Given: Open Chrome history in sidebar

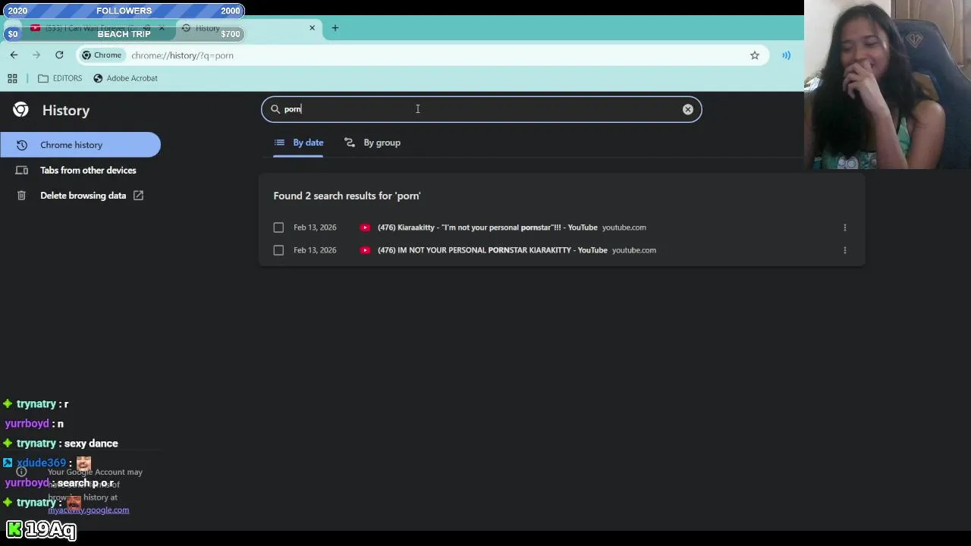Looking at the screenshot, I should [x=80, y=145].
